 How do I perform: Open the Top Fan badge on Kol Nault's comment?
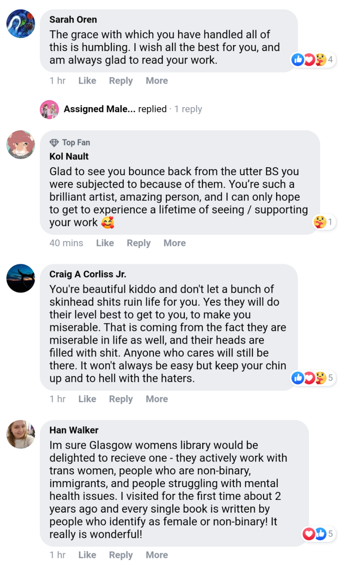pyautogui.click(x=70, y=142)
